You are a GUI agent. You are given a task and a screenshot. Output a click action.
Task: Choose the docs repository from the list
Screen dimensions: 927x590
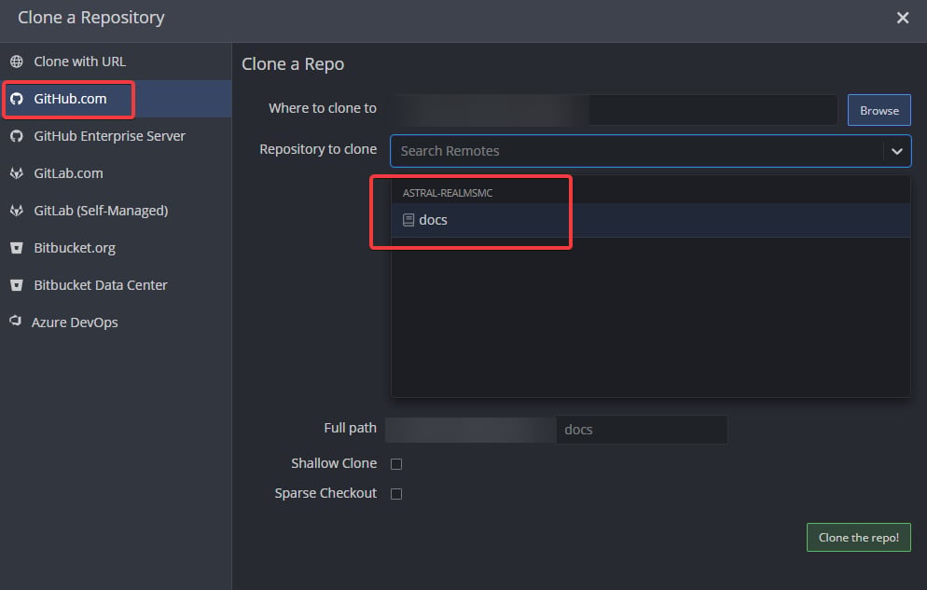[650, 220]
